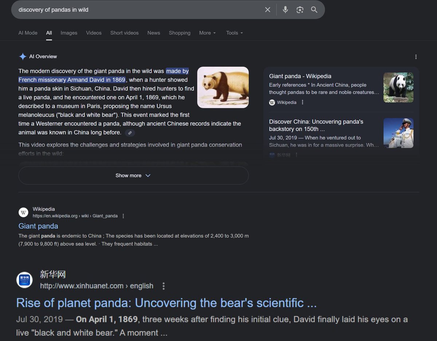Click the xinhuanet.com english URL
Screen dimensions: 437x341
click(97, 286)
